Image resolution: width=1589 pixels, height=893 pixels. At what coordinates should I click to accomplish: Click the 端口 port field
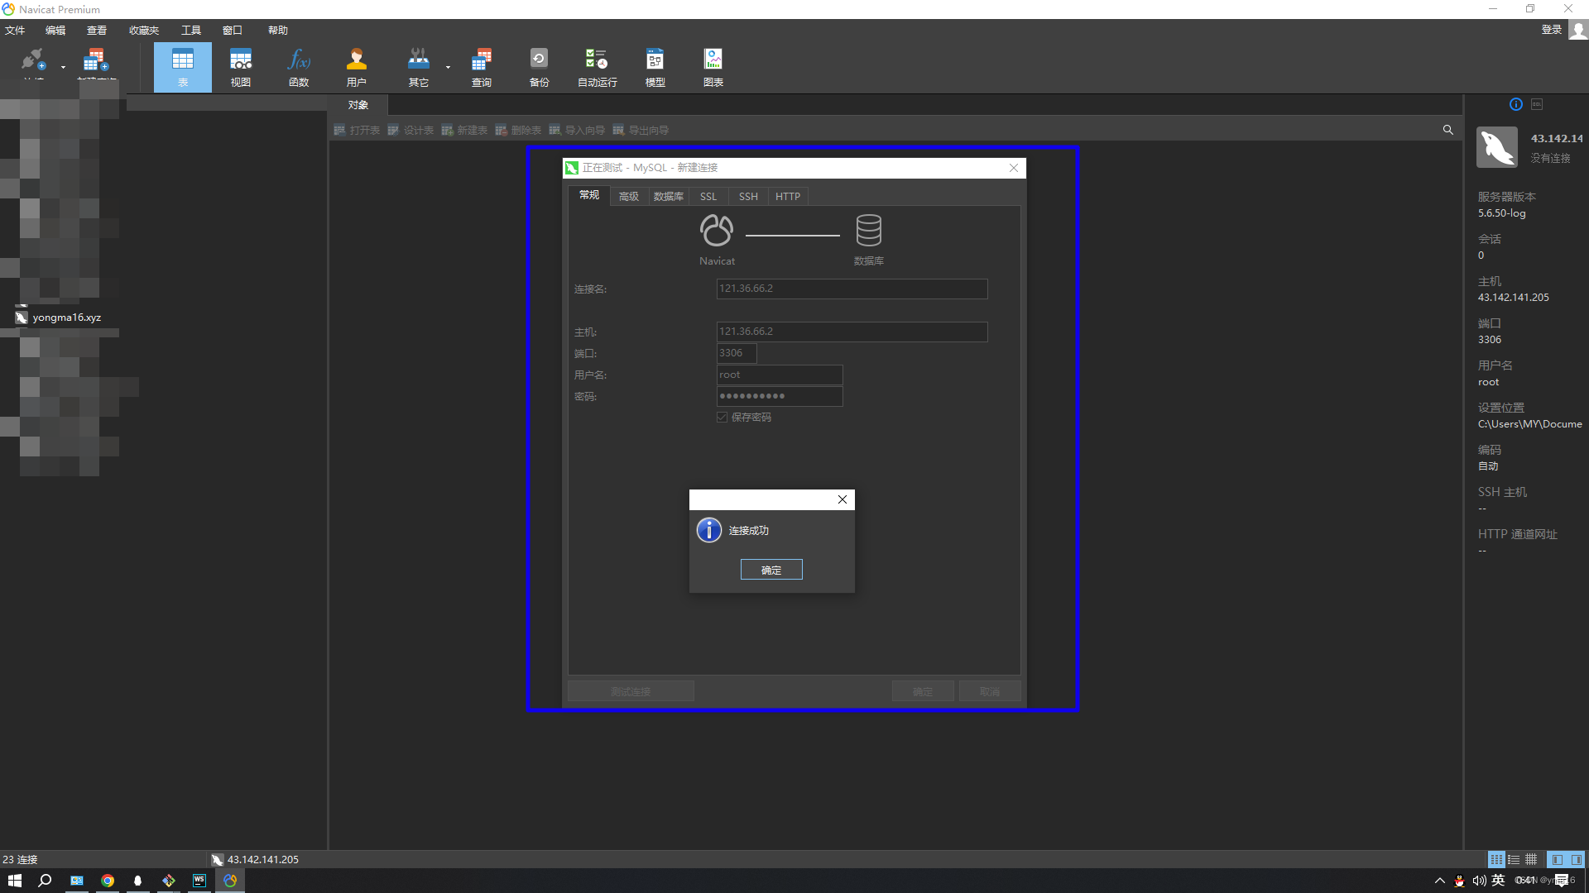pos(737,353)
